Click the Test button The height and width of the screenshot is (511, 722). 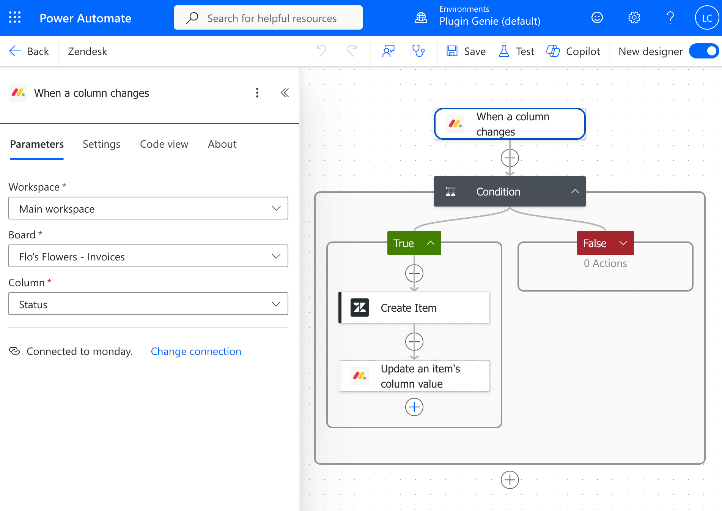click(516, 51)
